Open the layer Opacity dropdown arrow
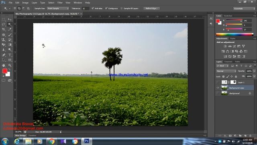This screenshot has width=257, height=145. [254, 71]
